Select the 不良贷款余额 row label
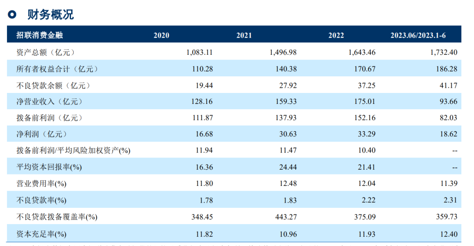 [x=51, y=85]
